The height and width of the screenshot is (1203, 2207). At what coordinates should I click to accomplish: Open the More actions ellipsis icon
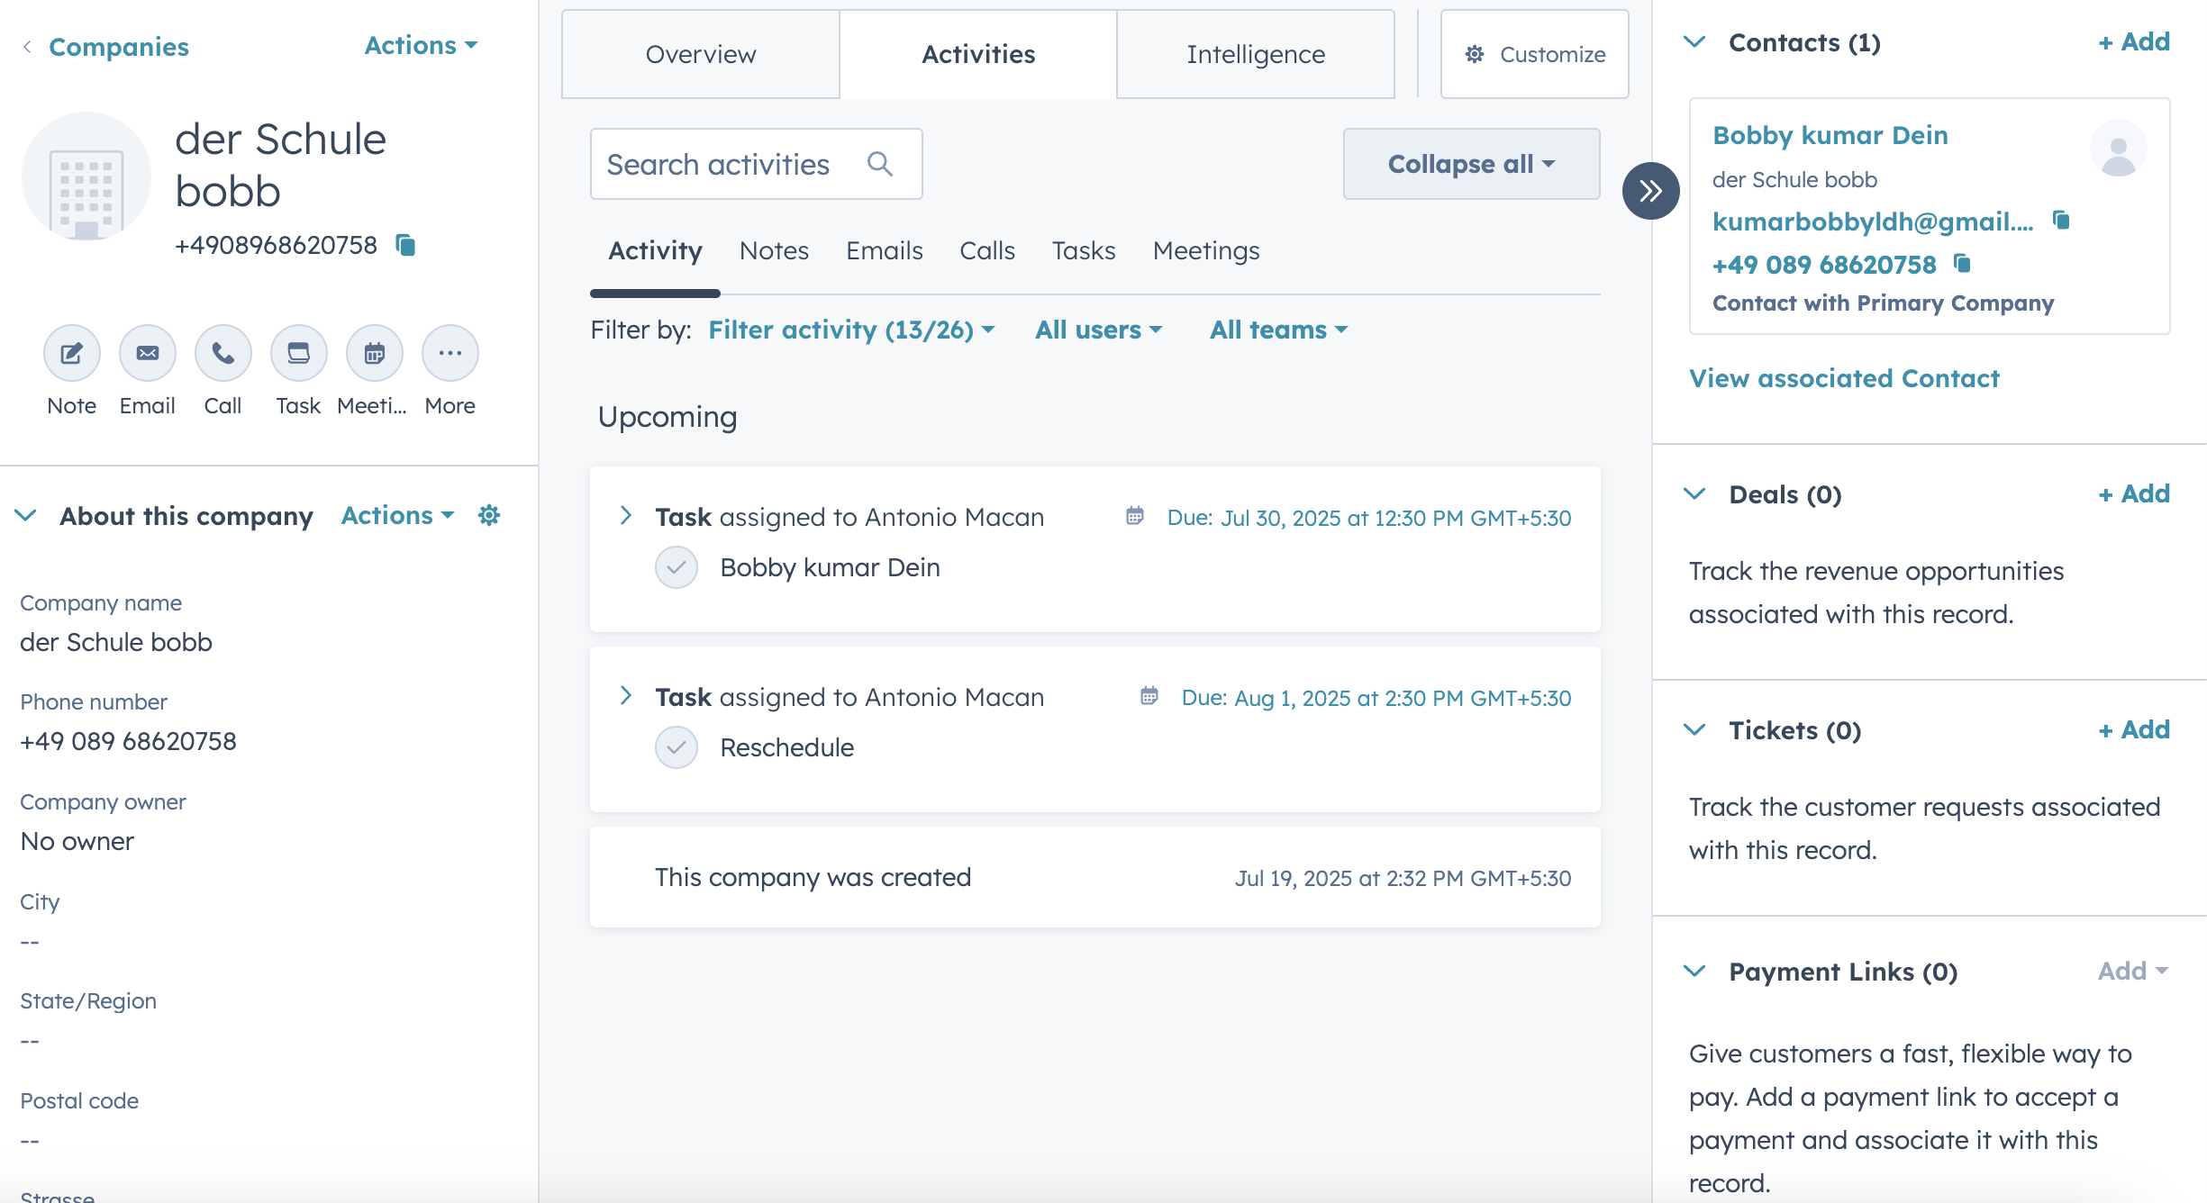coord(450,353)
